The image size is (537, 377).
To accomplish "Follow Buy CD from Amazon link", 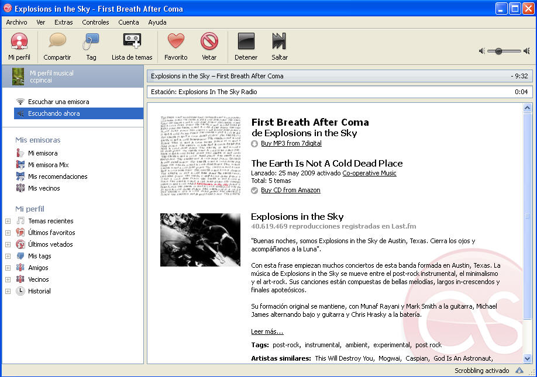I will click(x=290, y=190).
